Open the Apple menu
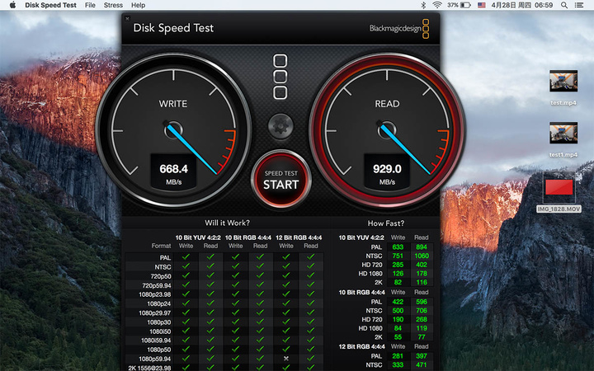The image size is (594, 371). point(12,5)
